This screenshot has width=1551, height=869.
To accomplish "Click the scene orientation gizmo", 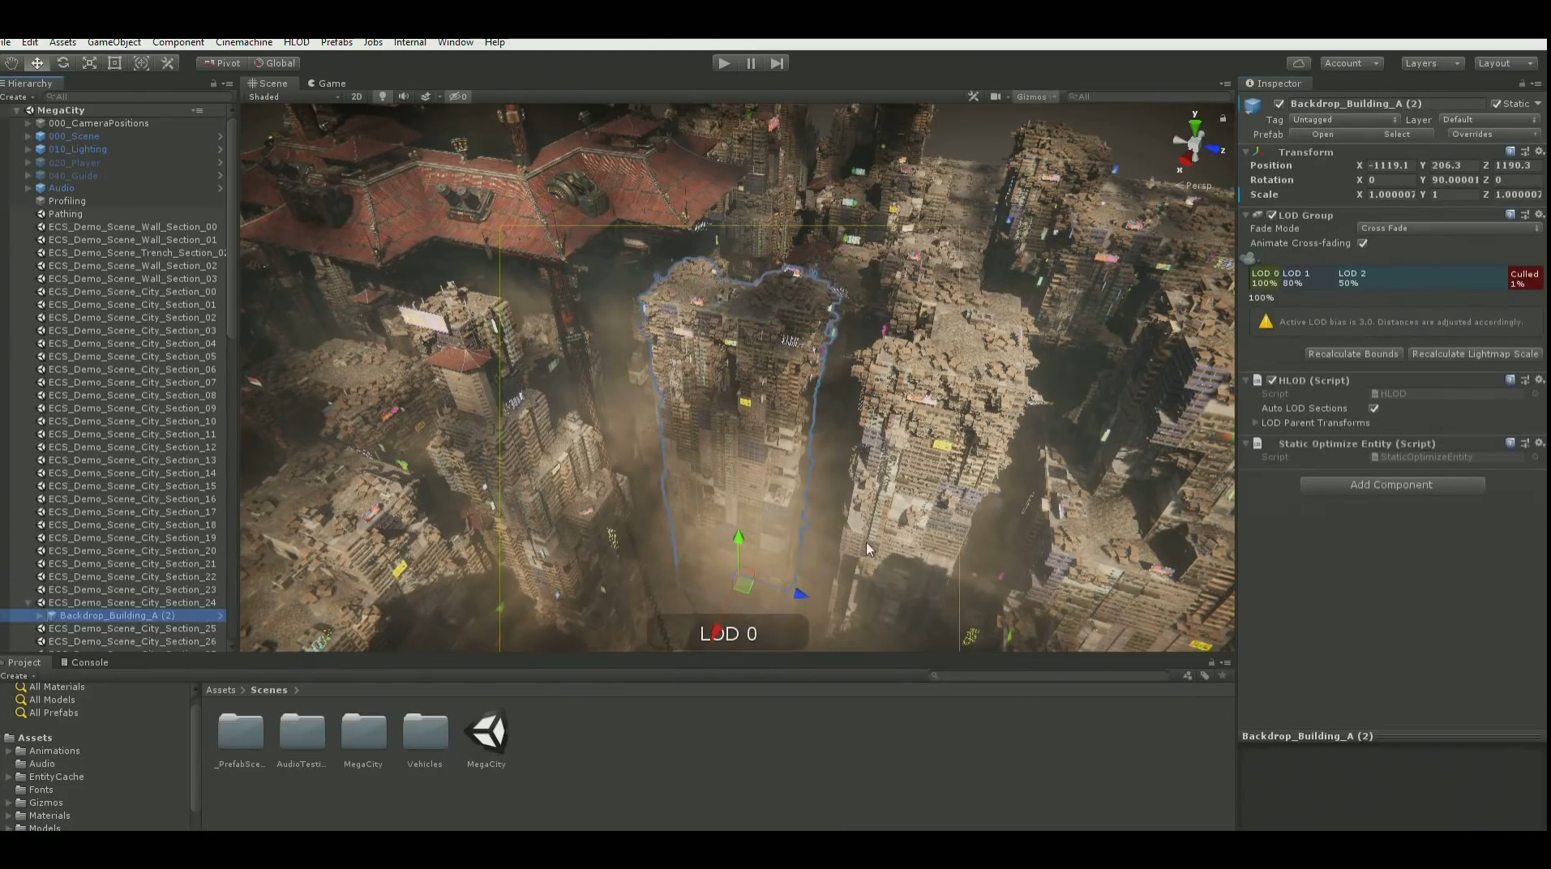I will coord(1194,144).
